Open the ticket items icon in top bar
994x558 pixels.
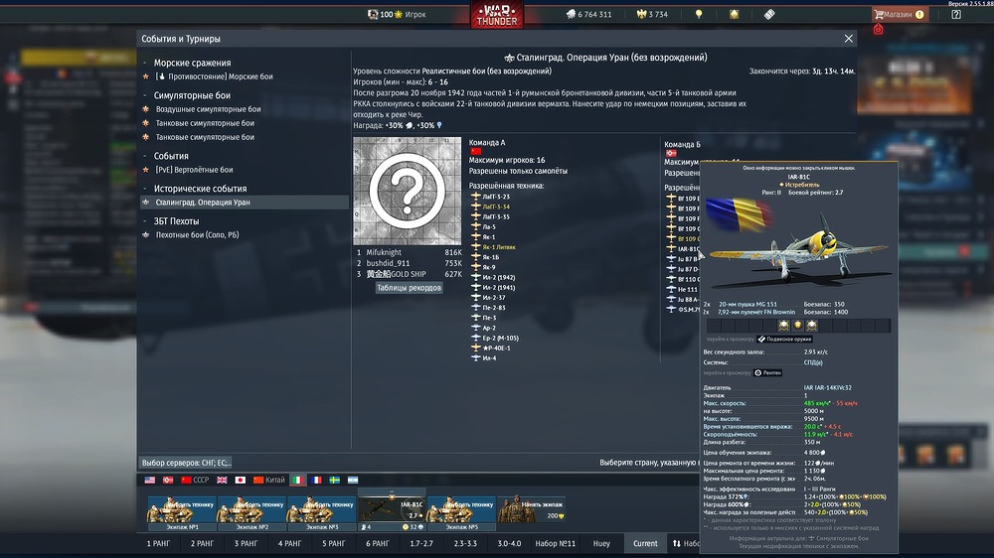point(769,14)
